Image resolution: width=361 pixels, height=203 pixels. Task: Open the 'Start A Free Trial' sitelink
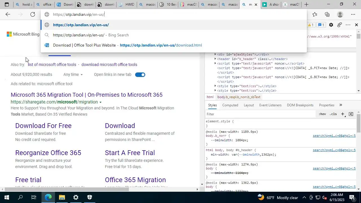pyautogui.click(x=130, y=153)
